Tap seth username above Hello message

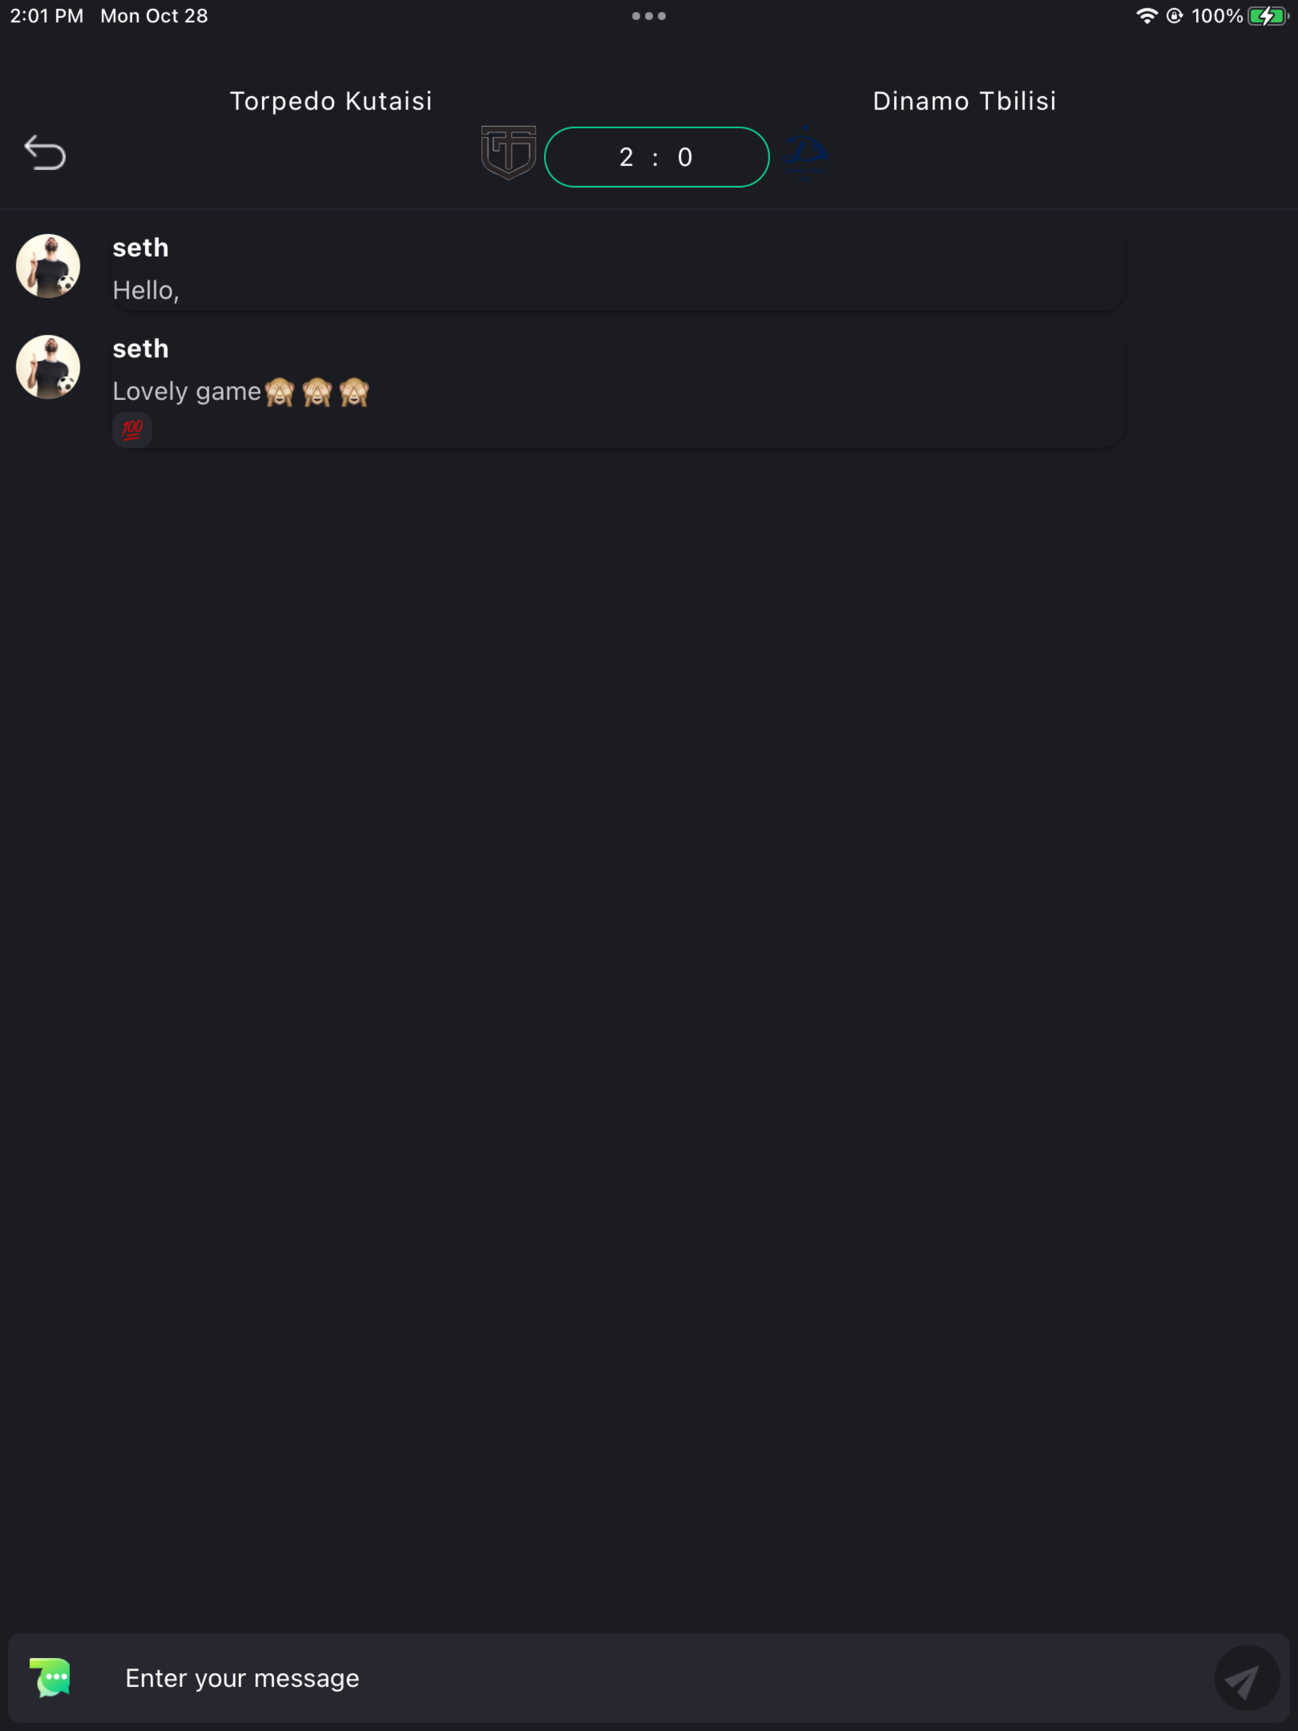[x=141, y=248]
